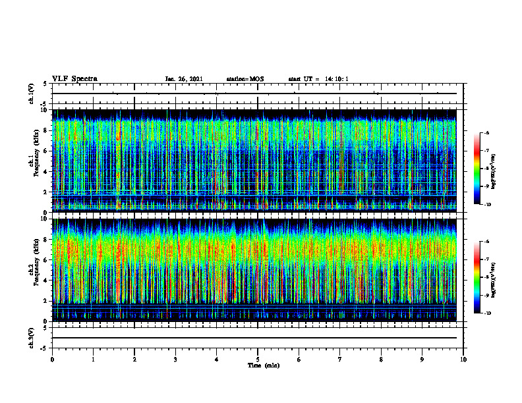Click the ch.1 voltage trace strip
522x403 pixels.
coord(258,94)
